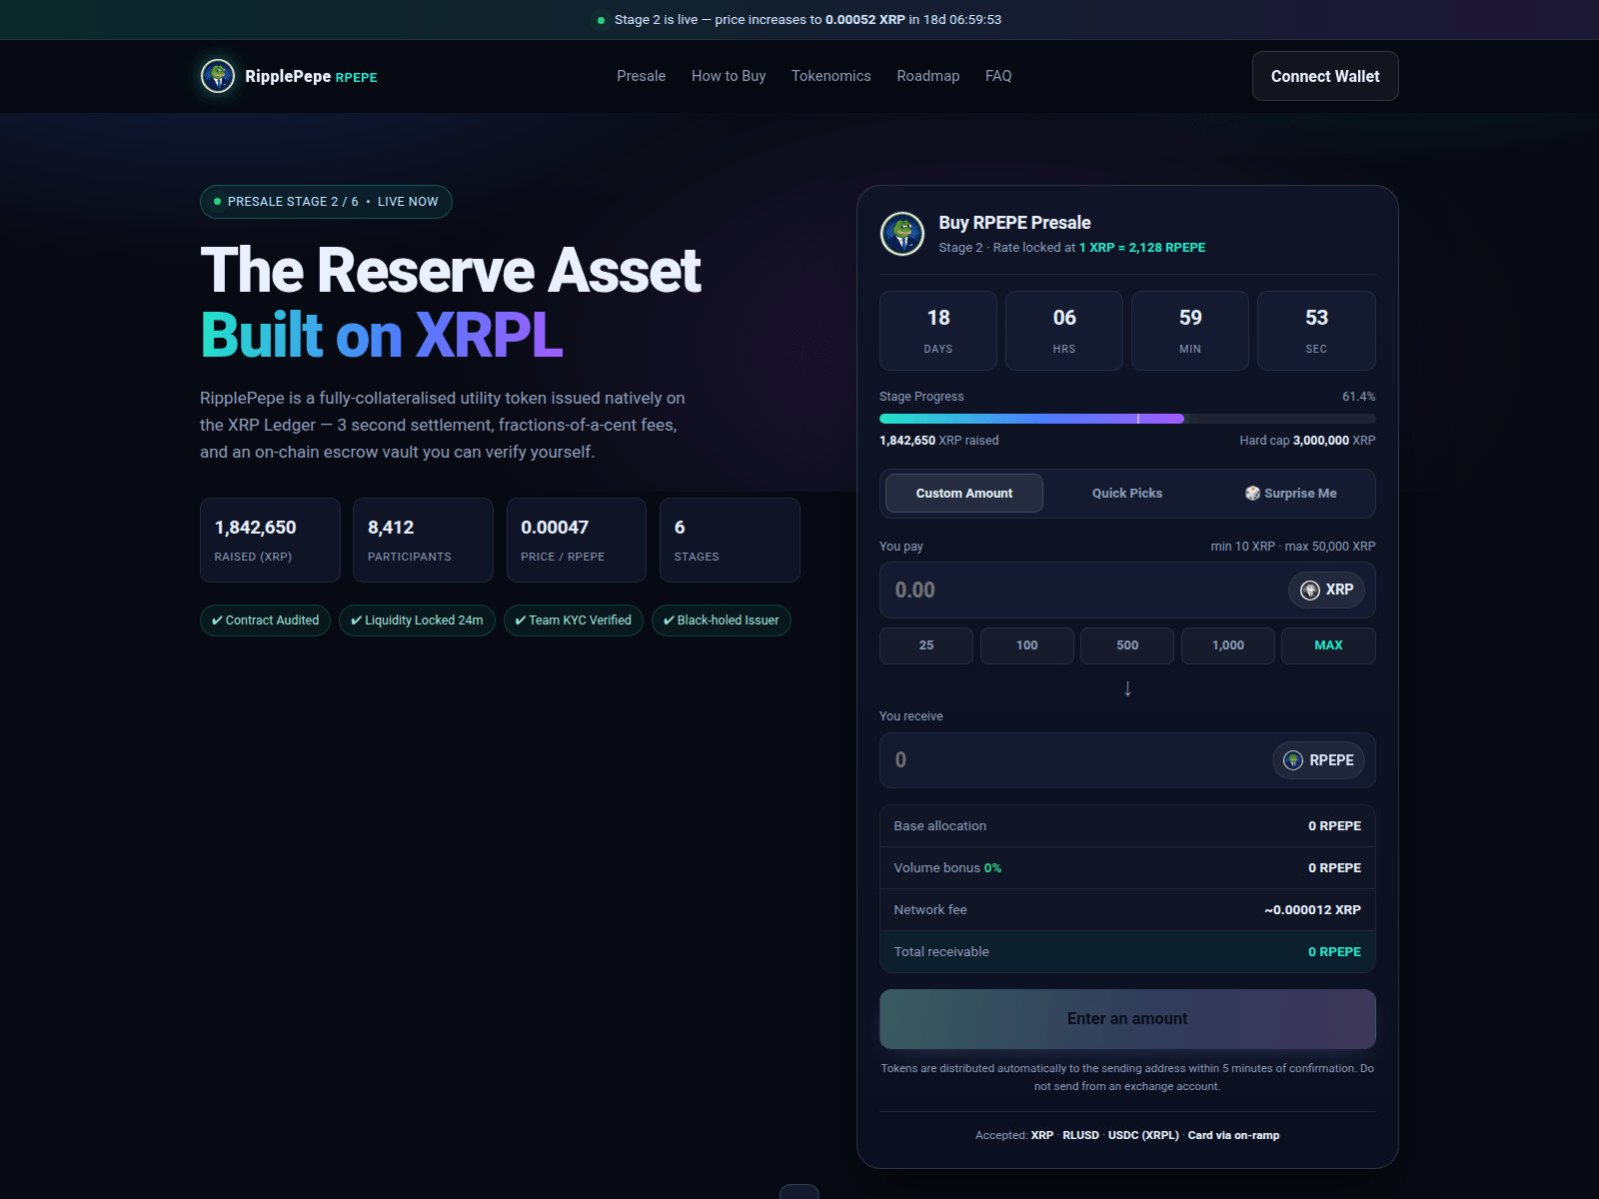
Task: Click the '61.4%' progress percentage
Action: click(x=1358, y=397)
